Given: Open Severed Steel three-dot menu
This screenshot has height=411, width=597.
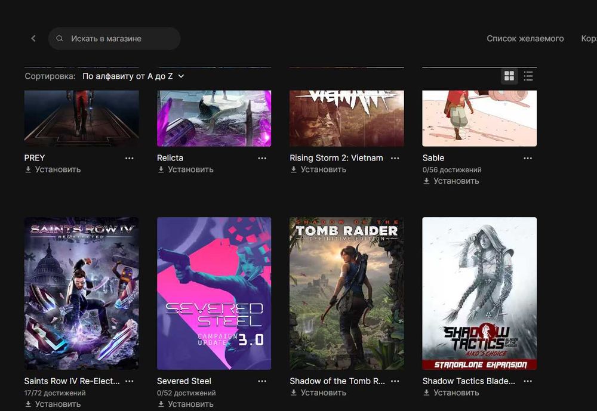Looking at the screenshot, I should click(x=262, y=381).
